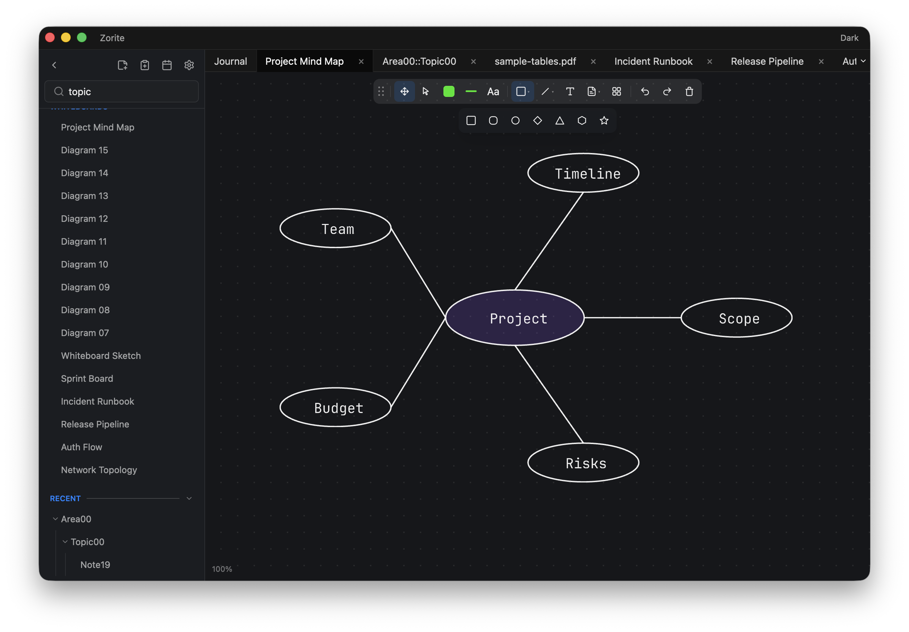This screenshot has height=632, width=909.
Task: Choose the star shape
Action: pos(604,120)
